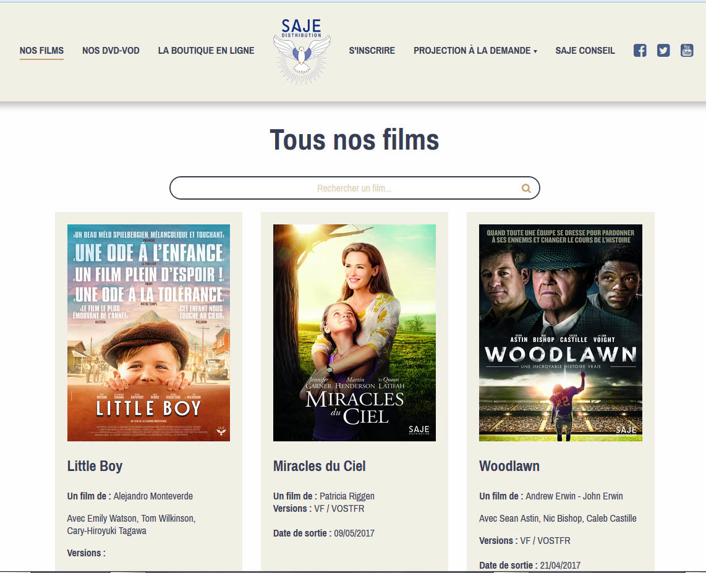Open the YouTube channel icon
706x573 pixels.
[x=687, y=51]
